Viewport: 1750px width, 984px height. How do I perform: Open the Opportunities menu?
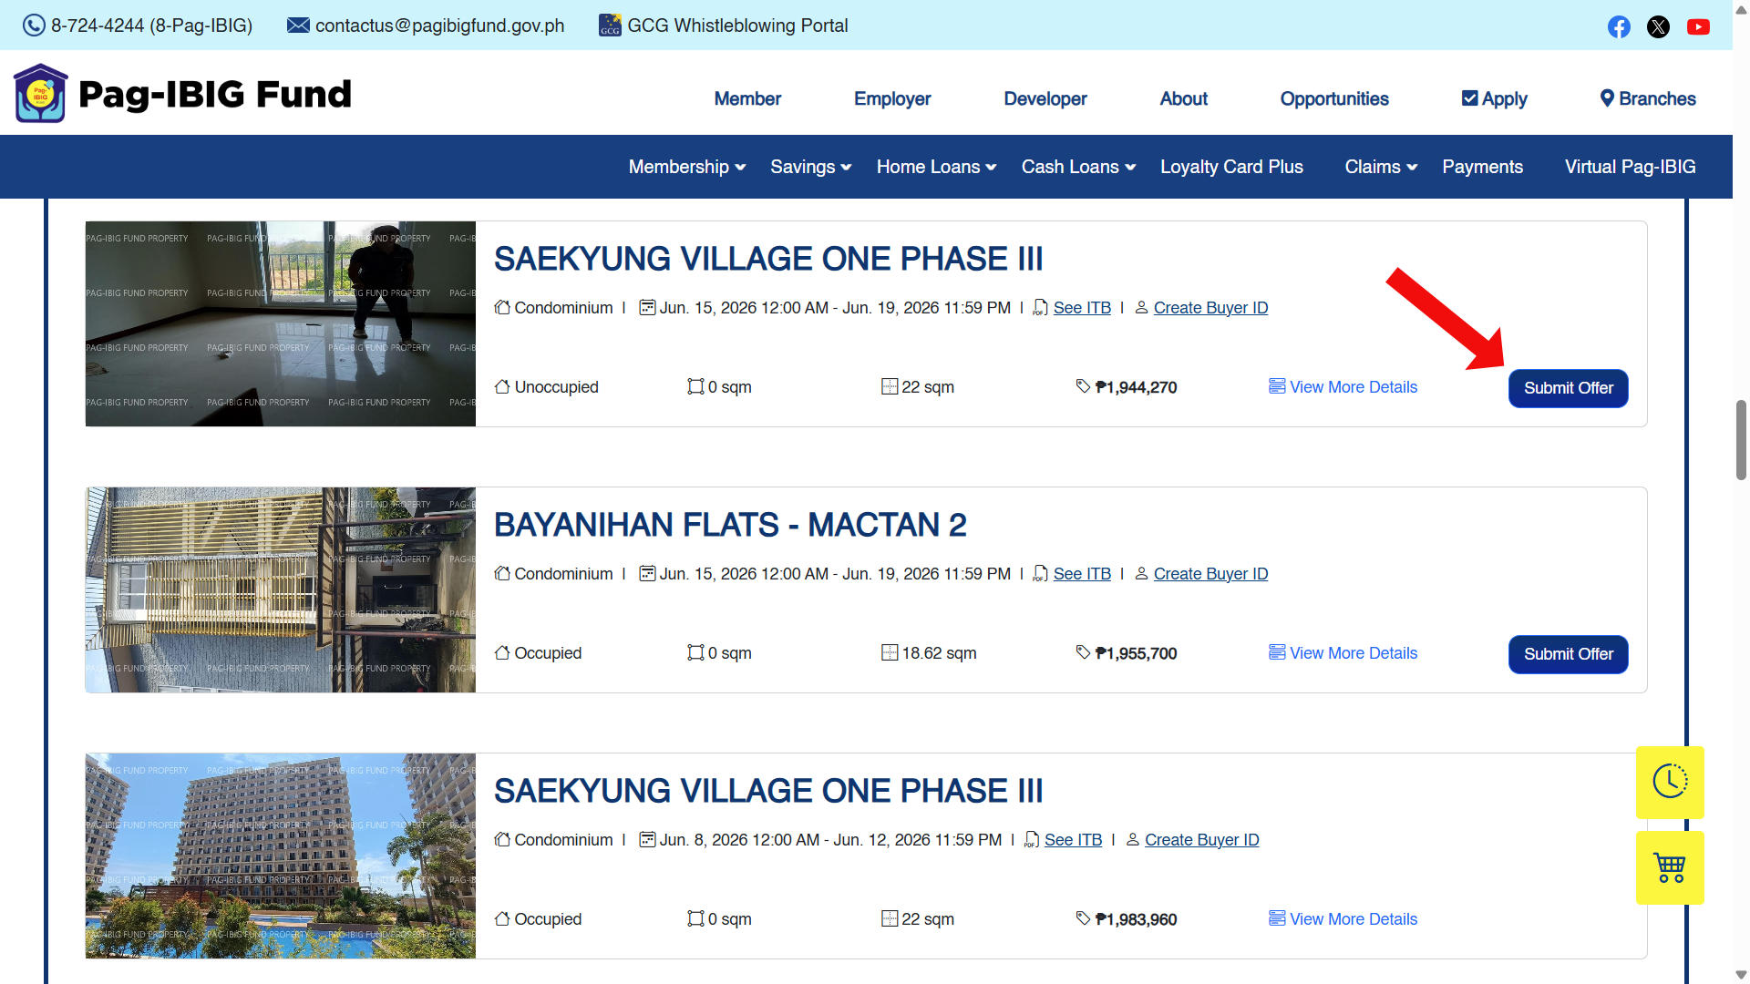(x=1334, y=98)
